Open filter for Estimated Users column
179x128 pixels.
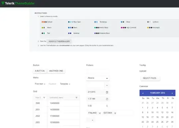click(x=77, y=98)
